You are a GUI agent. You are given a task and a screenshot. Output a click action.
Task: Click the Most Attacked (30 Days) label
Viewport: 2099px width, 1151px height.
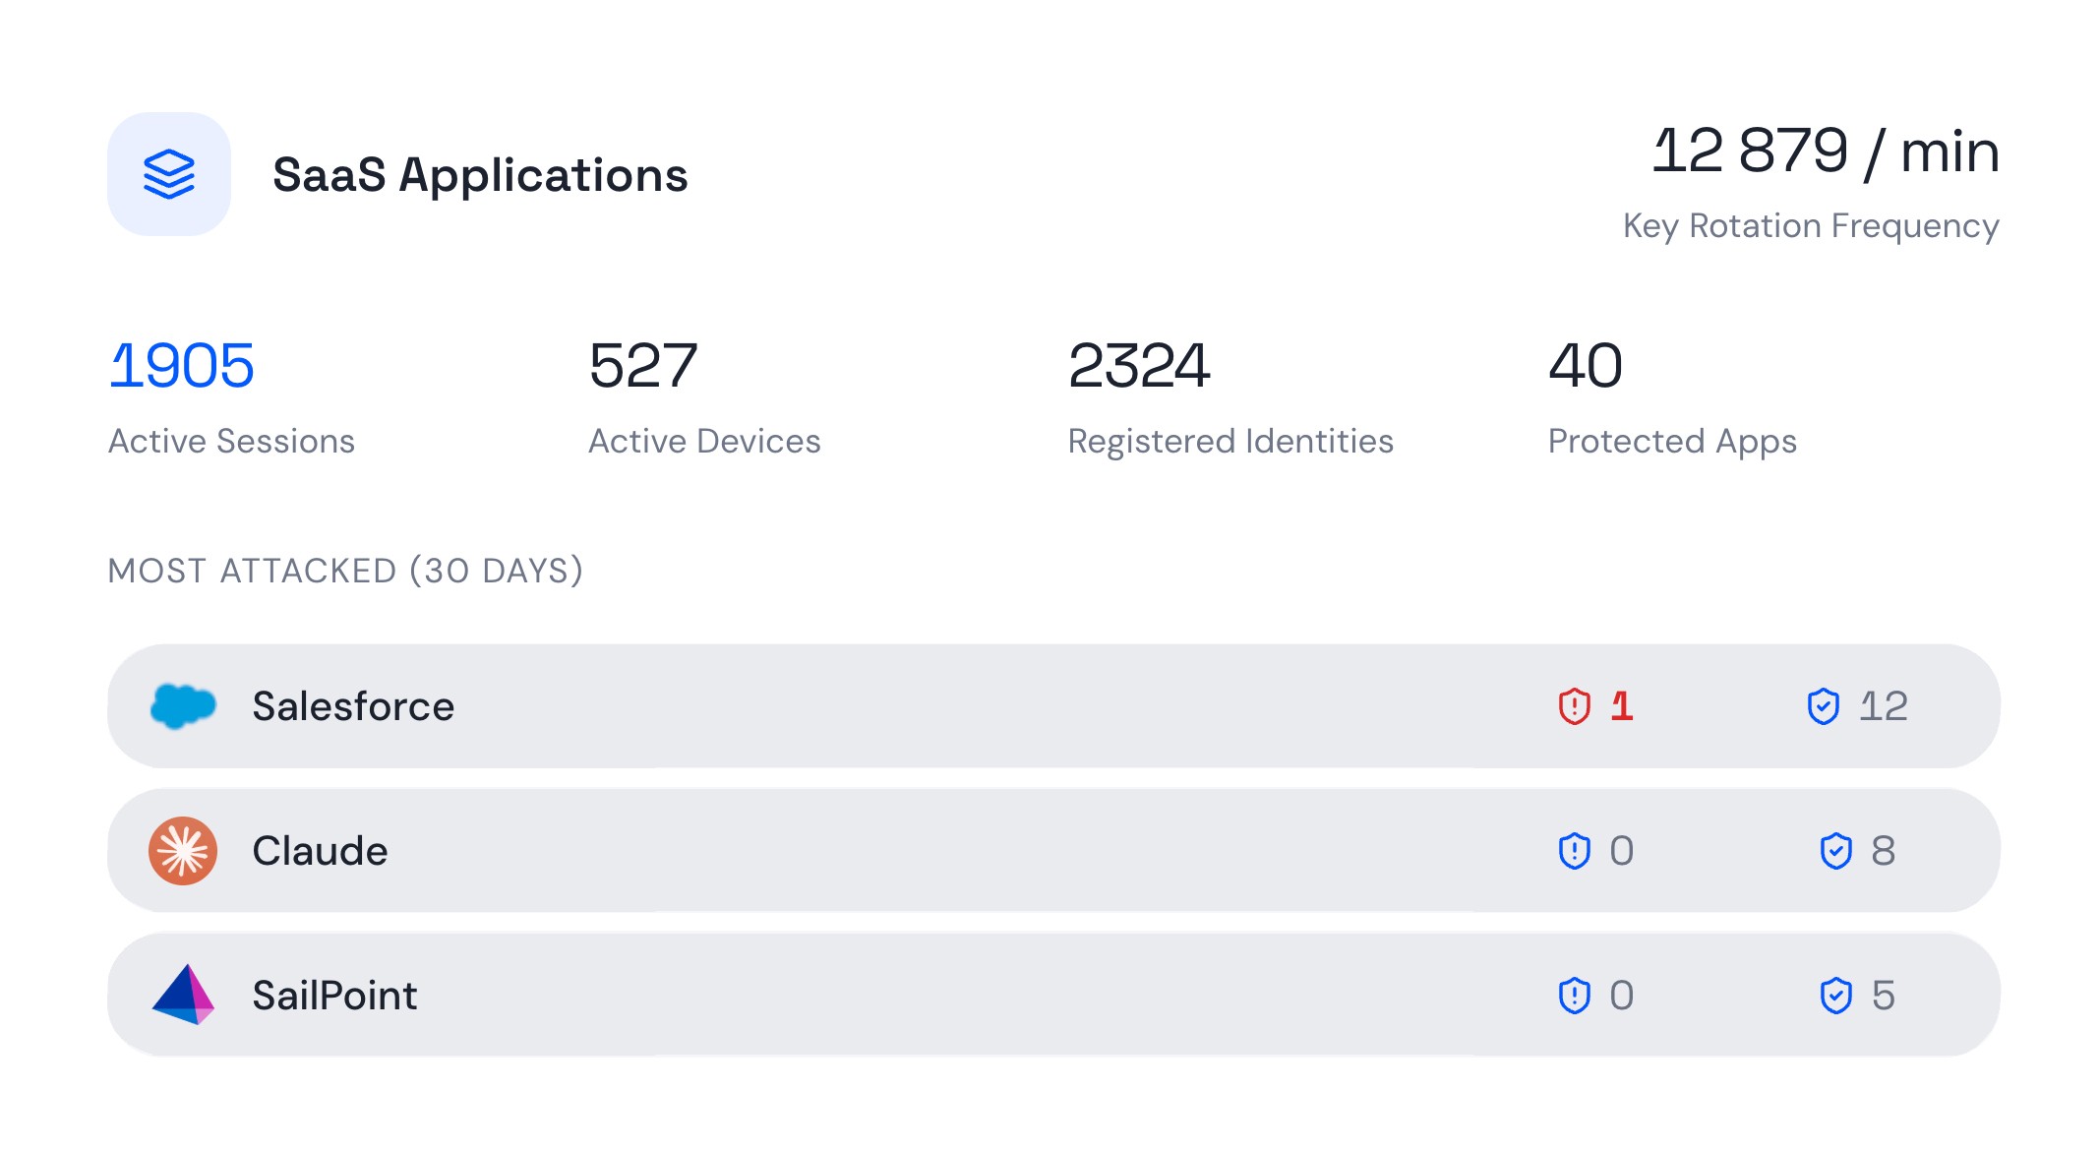345,571
